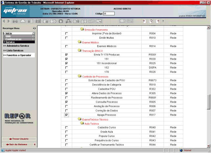Click the scrollbar down arrow
Viewport: 211px width, 153px height.
pyautogui.click(x=208, y=146)
